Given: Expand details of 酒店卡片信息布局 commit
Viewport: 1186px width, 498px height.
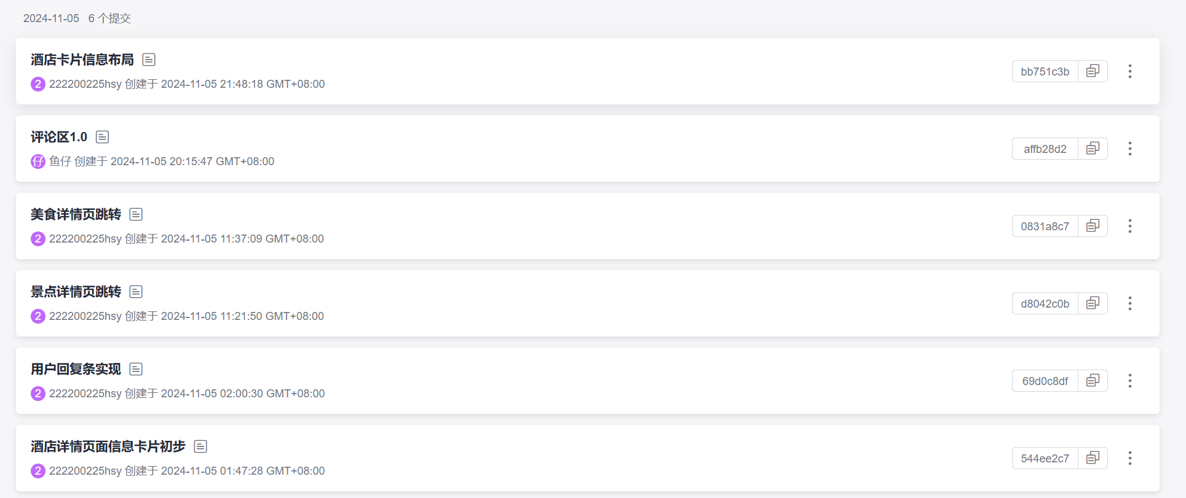Looking at the screenshot, I should (149, 60).
